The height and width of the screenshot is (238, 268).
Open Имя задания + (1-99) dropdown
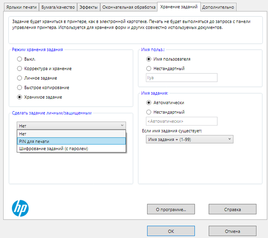pyautogui.click(x=189, y=139)
